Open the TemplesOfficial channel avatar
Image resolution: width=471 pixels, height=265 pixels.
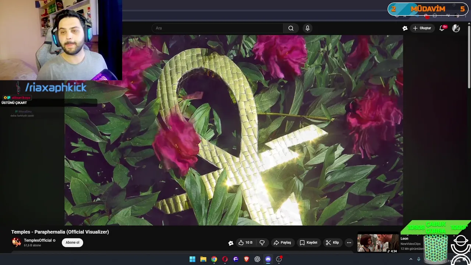click(17, 242)
